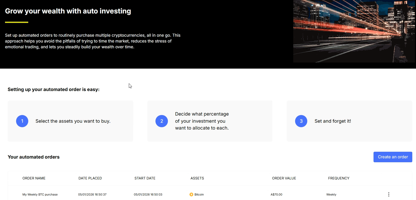
Task: Sort the table by ORDER NAME
Action: coord(34,178)
